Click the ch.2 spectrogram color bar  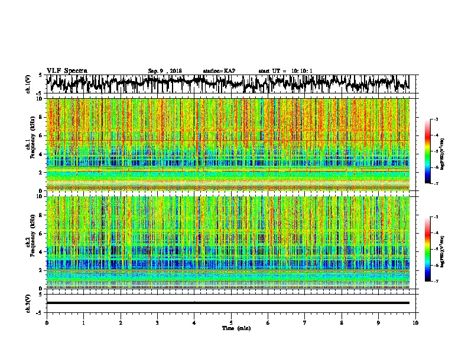click(427, 249)
